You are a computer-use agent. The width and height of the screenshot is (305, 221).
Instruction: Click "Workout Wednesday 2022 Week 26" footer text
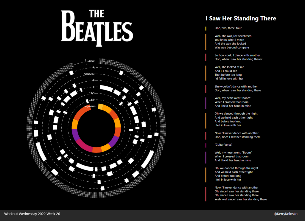pyautogui.click(x=32, y=214)
